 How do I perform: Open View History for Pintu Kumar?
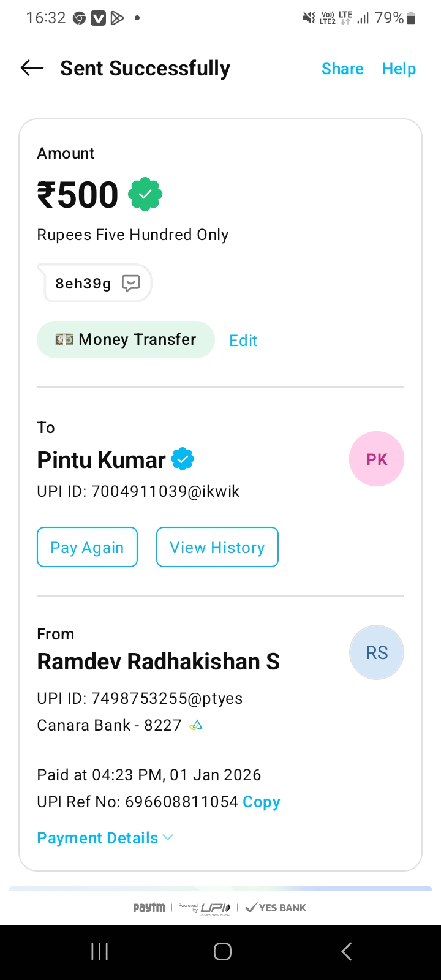pyautogui.click(x=217, y=547)
